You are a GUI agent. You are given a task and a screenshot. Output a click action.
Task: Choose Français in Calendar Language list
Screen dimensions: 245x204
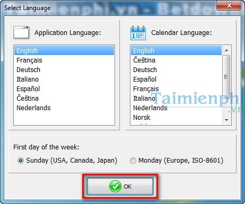click(x=176, y=89)
